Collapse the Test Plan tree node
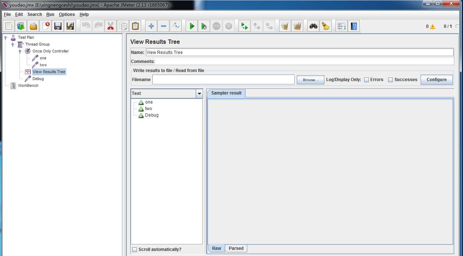 (x=6, y=37)
